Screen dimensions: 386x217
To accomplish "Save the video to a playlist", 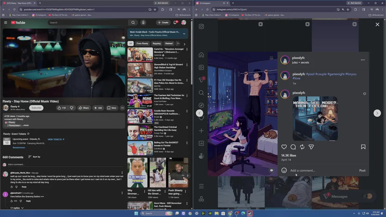I will [112, 108].
